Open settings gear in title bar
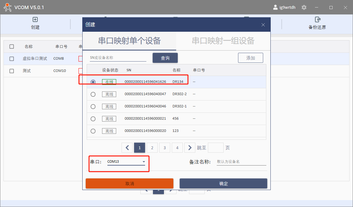 click(x=304, y=8)
